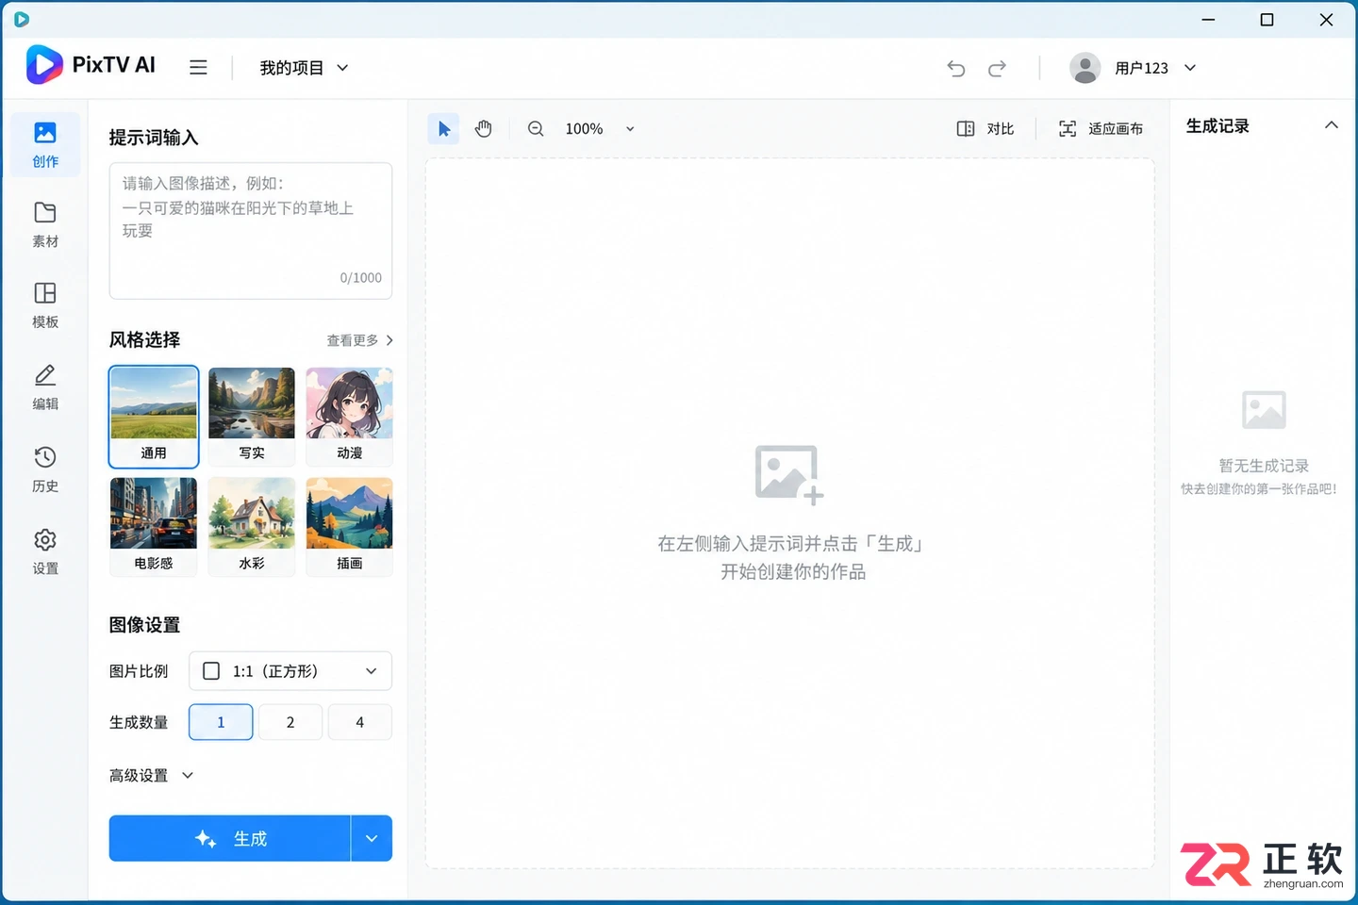This screenshot has width=1358, height=905.
Task: Select generation count 1
Action: (221, 722)
